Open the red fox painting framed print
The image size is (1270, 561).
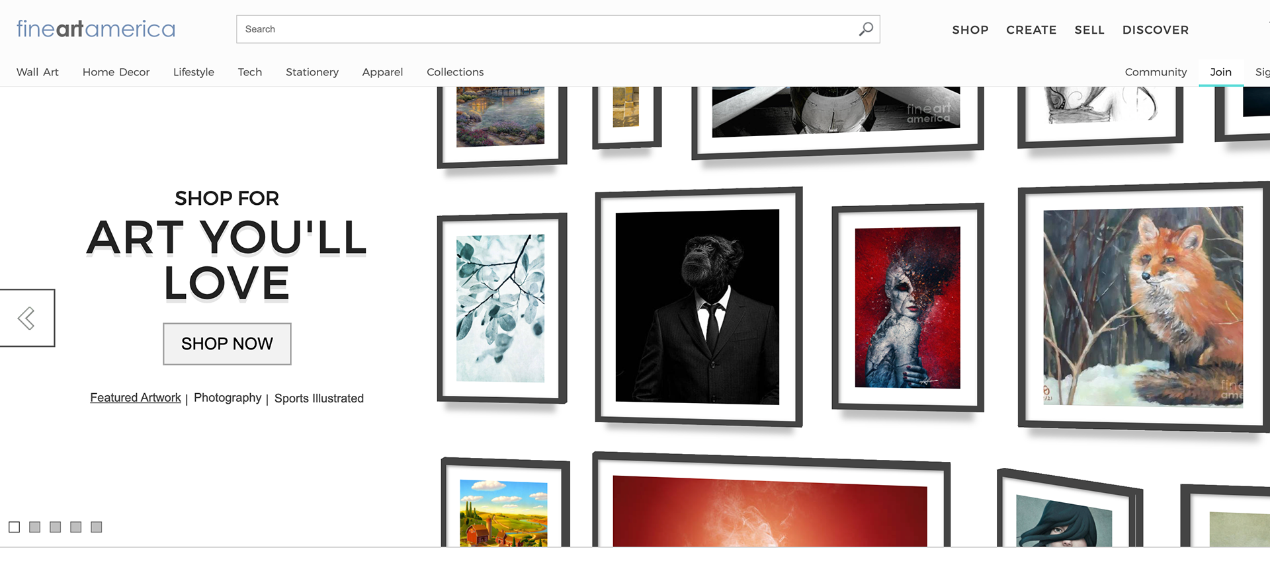1144,307
